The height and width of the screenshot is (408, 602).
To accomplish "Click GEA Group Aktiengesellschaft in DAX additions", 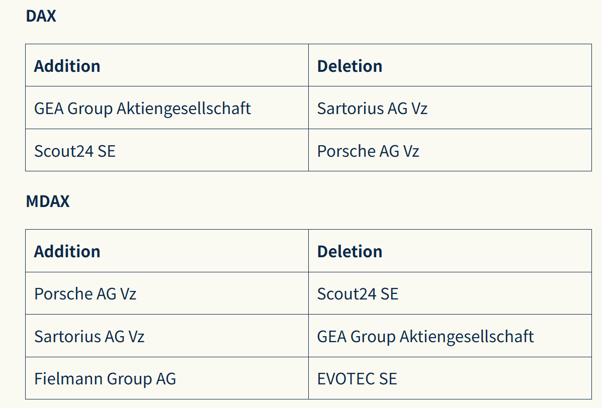I will coord(142,108).
